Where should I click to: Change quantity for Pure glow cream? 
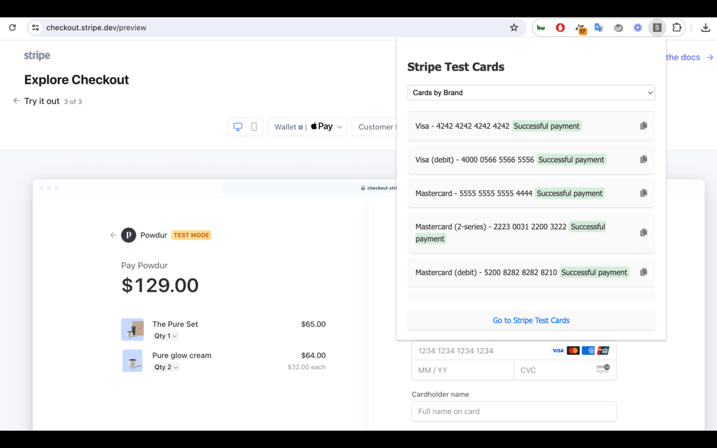[x=166, y=367]
